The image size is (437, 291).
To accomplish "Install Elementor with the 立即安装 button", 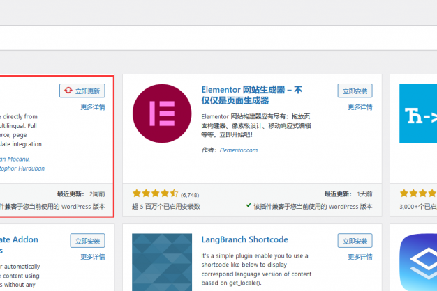I will point(355,91).
